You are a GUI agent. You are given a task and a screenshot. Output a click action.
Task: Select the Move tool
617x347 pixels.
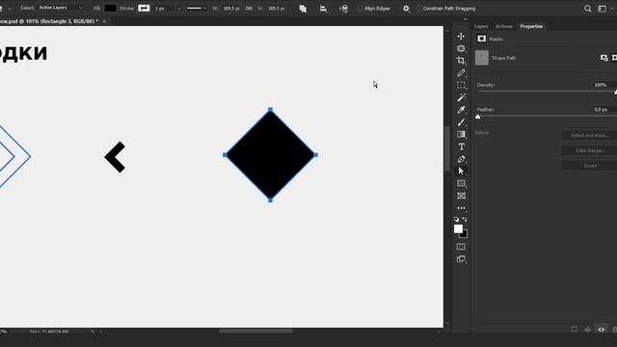(461, 37)
